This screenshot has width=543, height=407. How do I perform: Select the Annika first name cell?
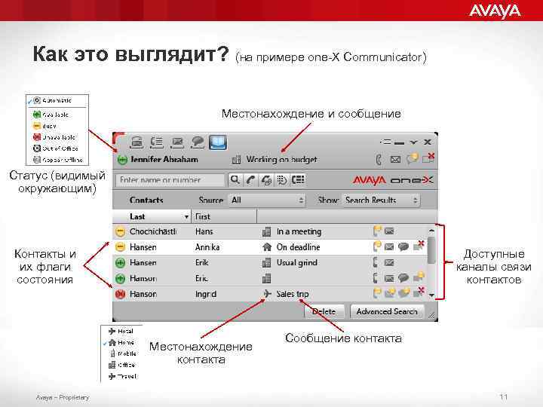[207, 247]
